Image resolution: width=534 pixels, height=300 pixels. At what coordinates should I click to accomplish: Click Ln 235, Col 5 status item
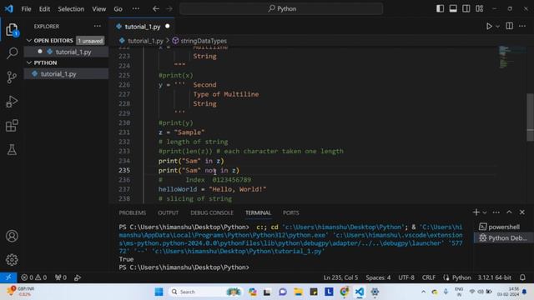(x=340, y=277)
